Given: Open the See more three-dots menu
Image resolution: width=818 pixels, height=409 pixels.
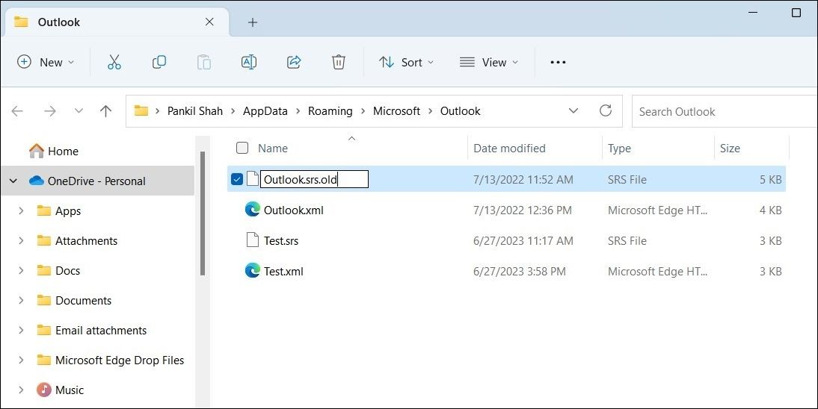Looking at the screenshot, I should coord(558,62).
